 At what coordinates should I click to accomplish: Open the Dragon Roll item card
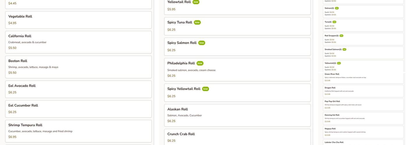coord(363,91)
